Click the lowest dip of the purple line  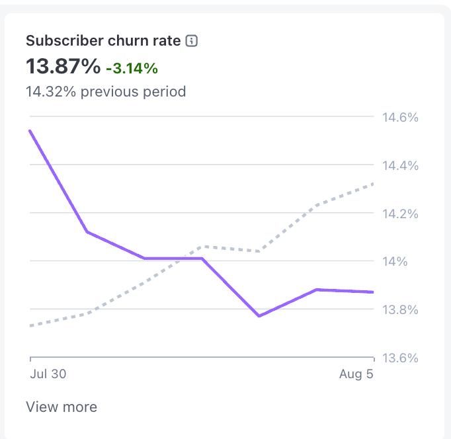pyautogui.click(x=259, y=315)
